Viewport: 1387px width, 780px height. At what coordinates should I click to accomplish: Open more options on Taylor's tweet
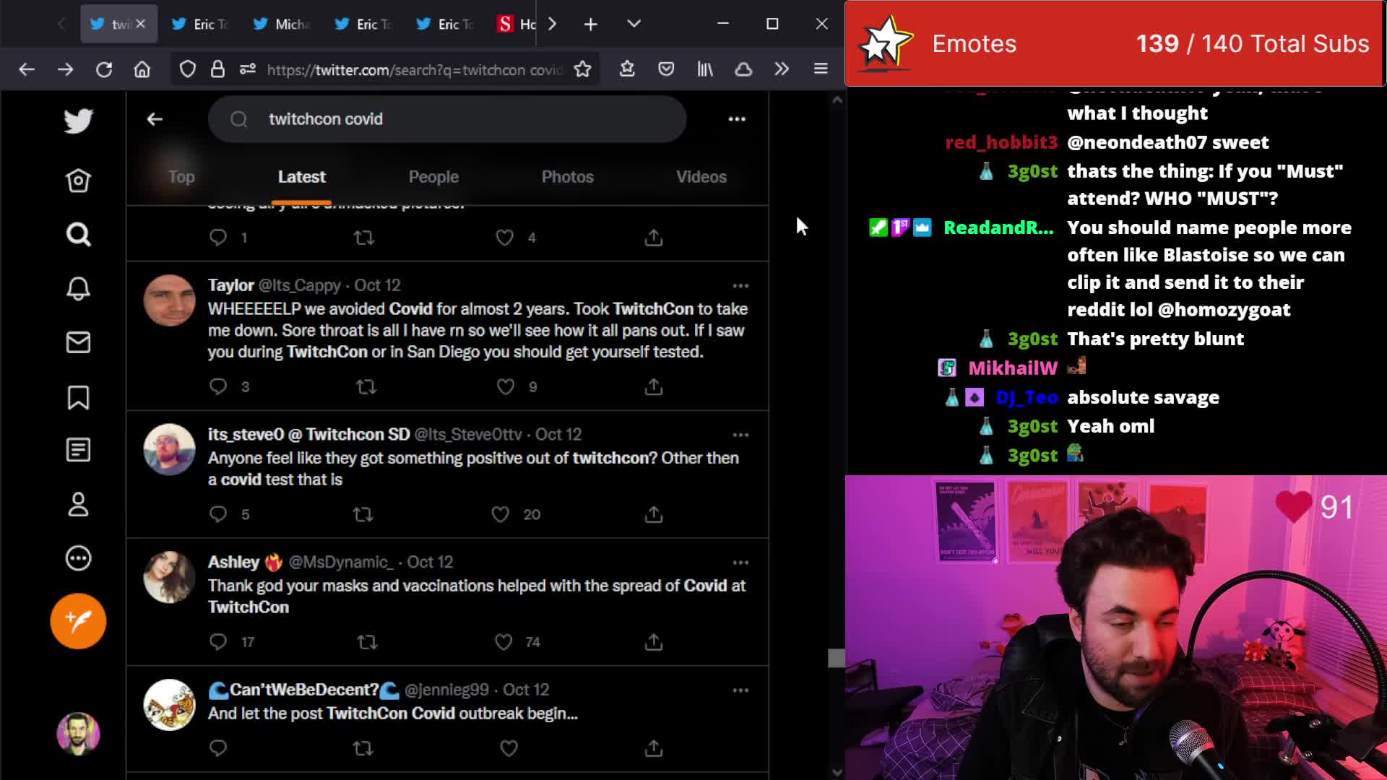click(740, 286)
